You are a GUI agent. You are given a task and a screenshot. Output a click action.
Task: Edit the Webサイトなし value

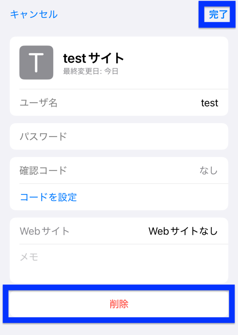point(183,231)
